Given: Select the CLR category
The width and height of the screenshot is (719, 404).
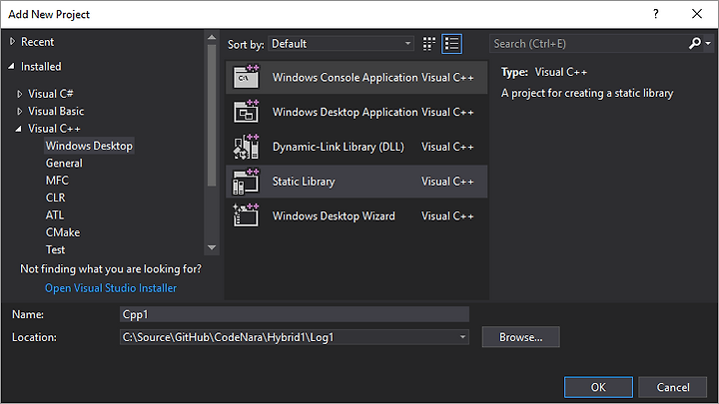Looking at the screenshot, I should click(x=56, y=198).
